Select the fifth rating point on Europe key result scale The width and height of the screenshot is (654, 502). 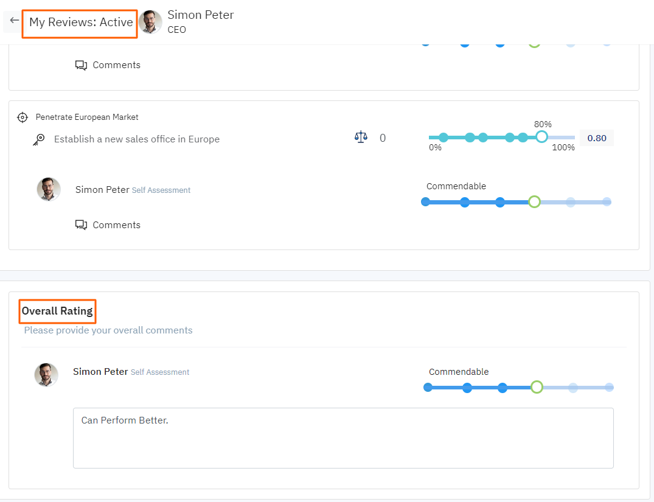pos(571,202)
